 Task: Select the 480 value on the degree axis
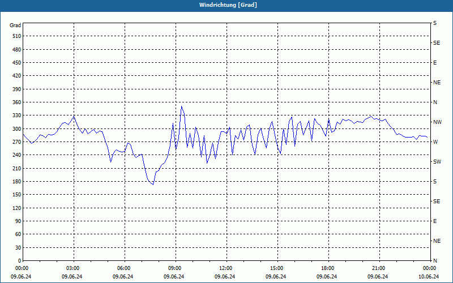[16, 50]
